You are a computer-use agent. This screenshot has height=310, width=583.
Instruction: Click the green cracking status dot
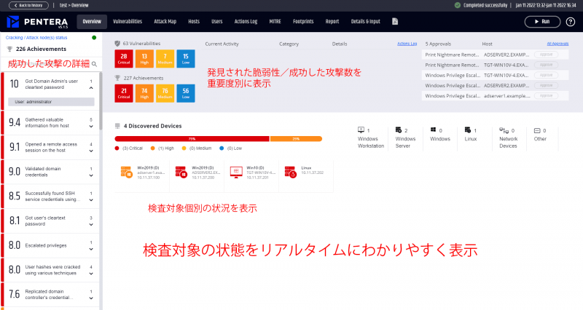point(94,38)
